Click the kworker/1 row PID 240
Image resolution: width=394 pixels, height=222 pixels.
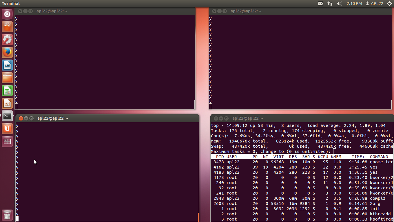coord(302,183)
